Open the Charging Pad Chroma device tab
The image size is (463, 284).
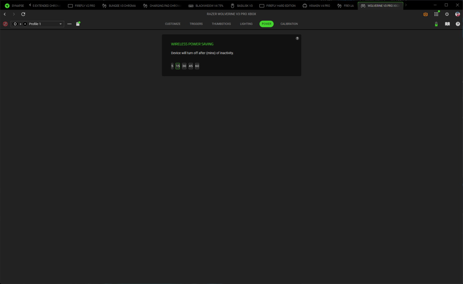pyautogui.click(x=162, y=5)
